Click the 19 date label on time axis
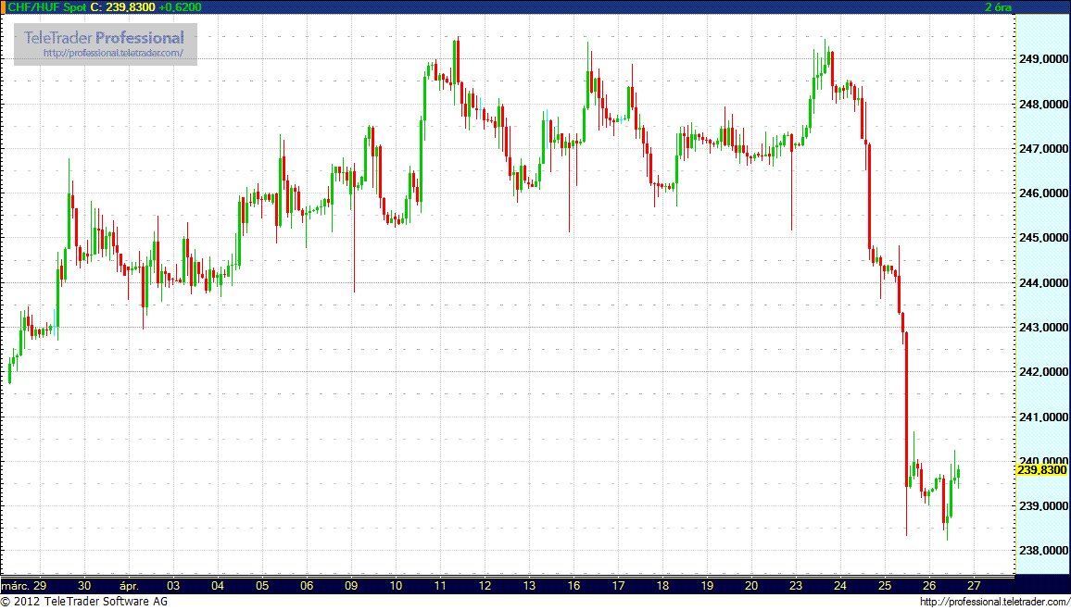 pos(707,585)
